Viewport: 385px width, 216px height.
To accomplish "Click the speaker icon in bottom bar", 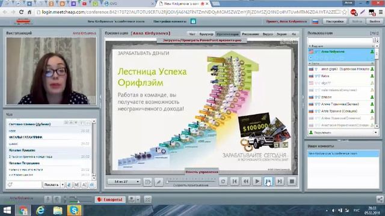I will 57,199.
